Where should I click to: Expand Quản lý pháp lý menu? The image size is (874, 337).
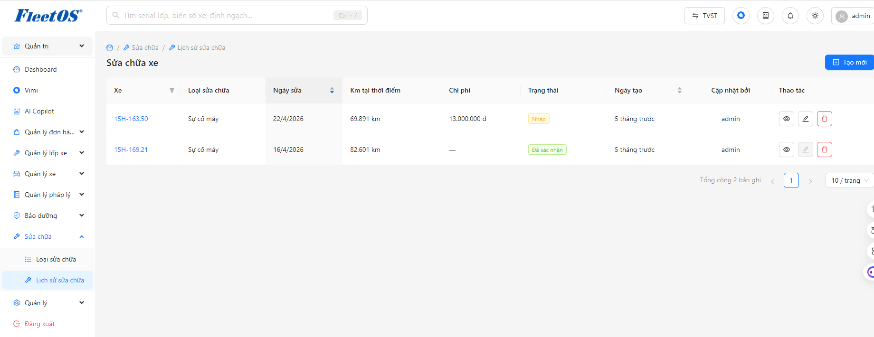47,195
